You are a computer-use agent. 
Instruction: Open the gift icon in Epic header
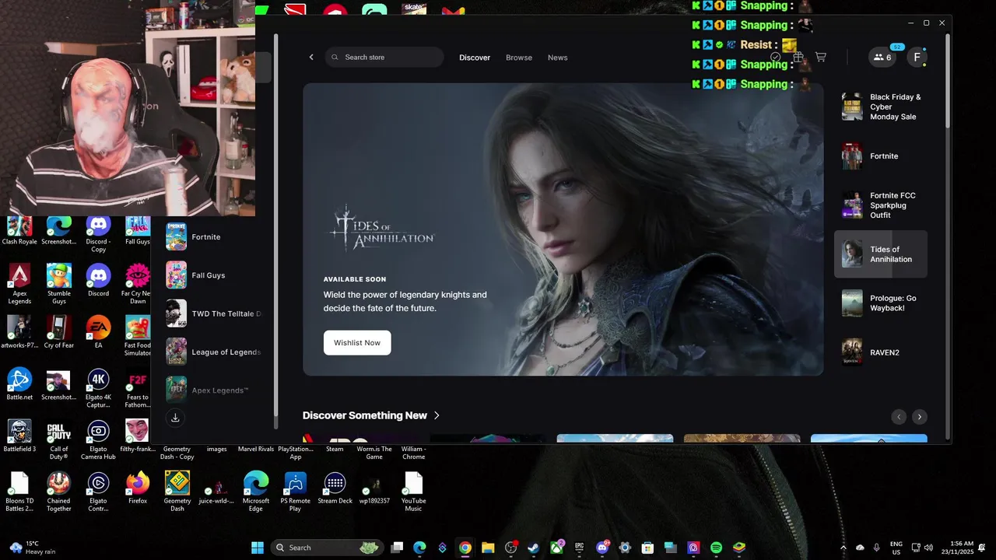(798, 57)
